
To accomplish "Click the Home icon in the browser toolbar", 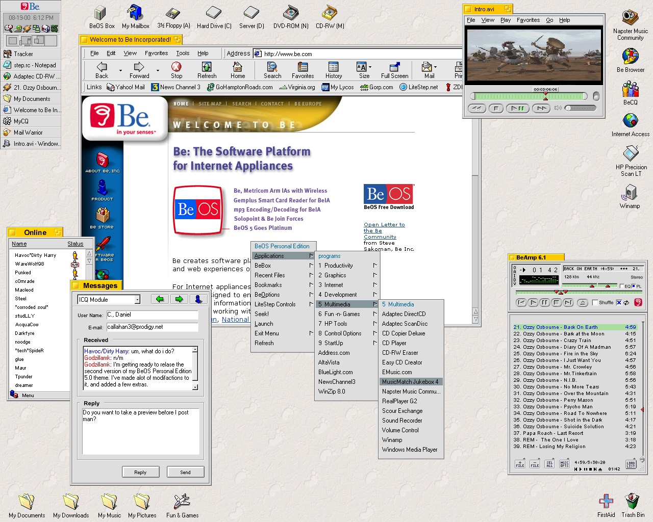I will (x=238, y=67).
